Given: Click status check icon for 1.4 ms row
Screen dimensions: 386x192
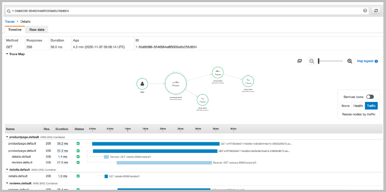Looking at the screenshot, I should point(78,157).
